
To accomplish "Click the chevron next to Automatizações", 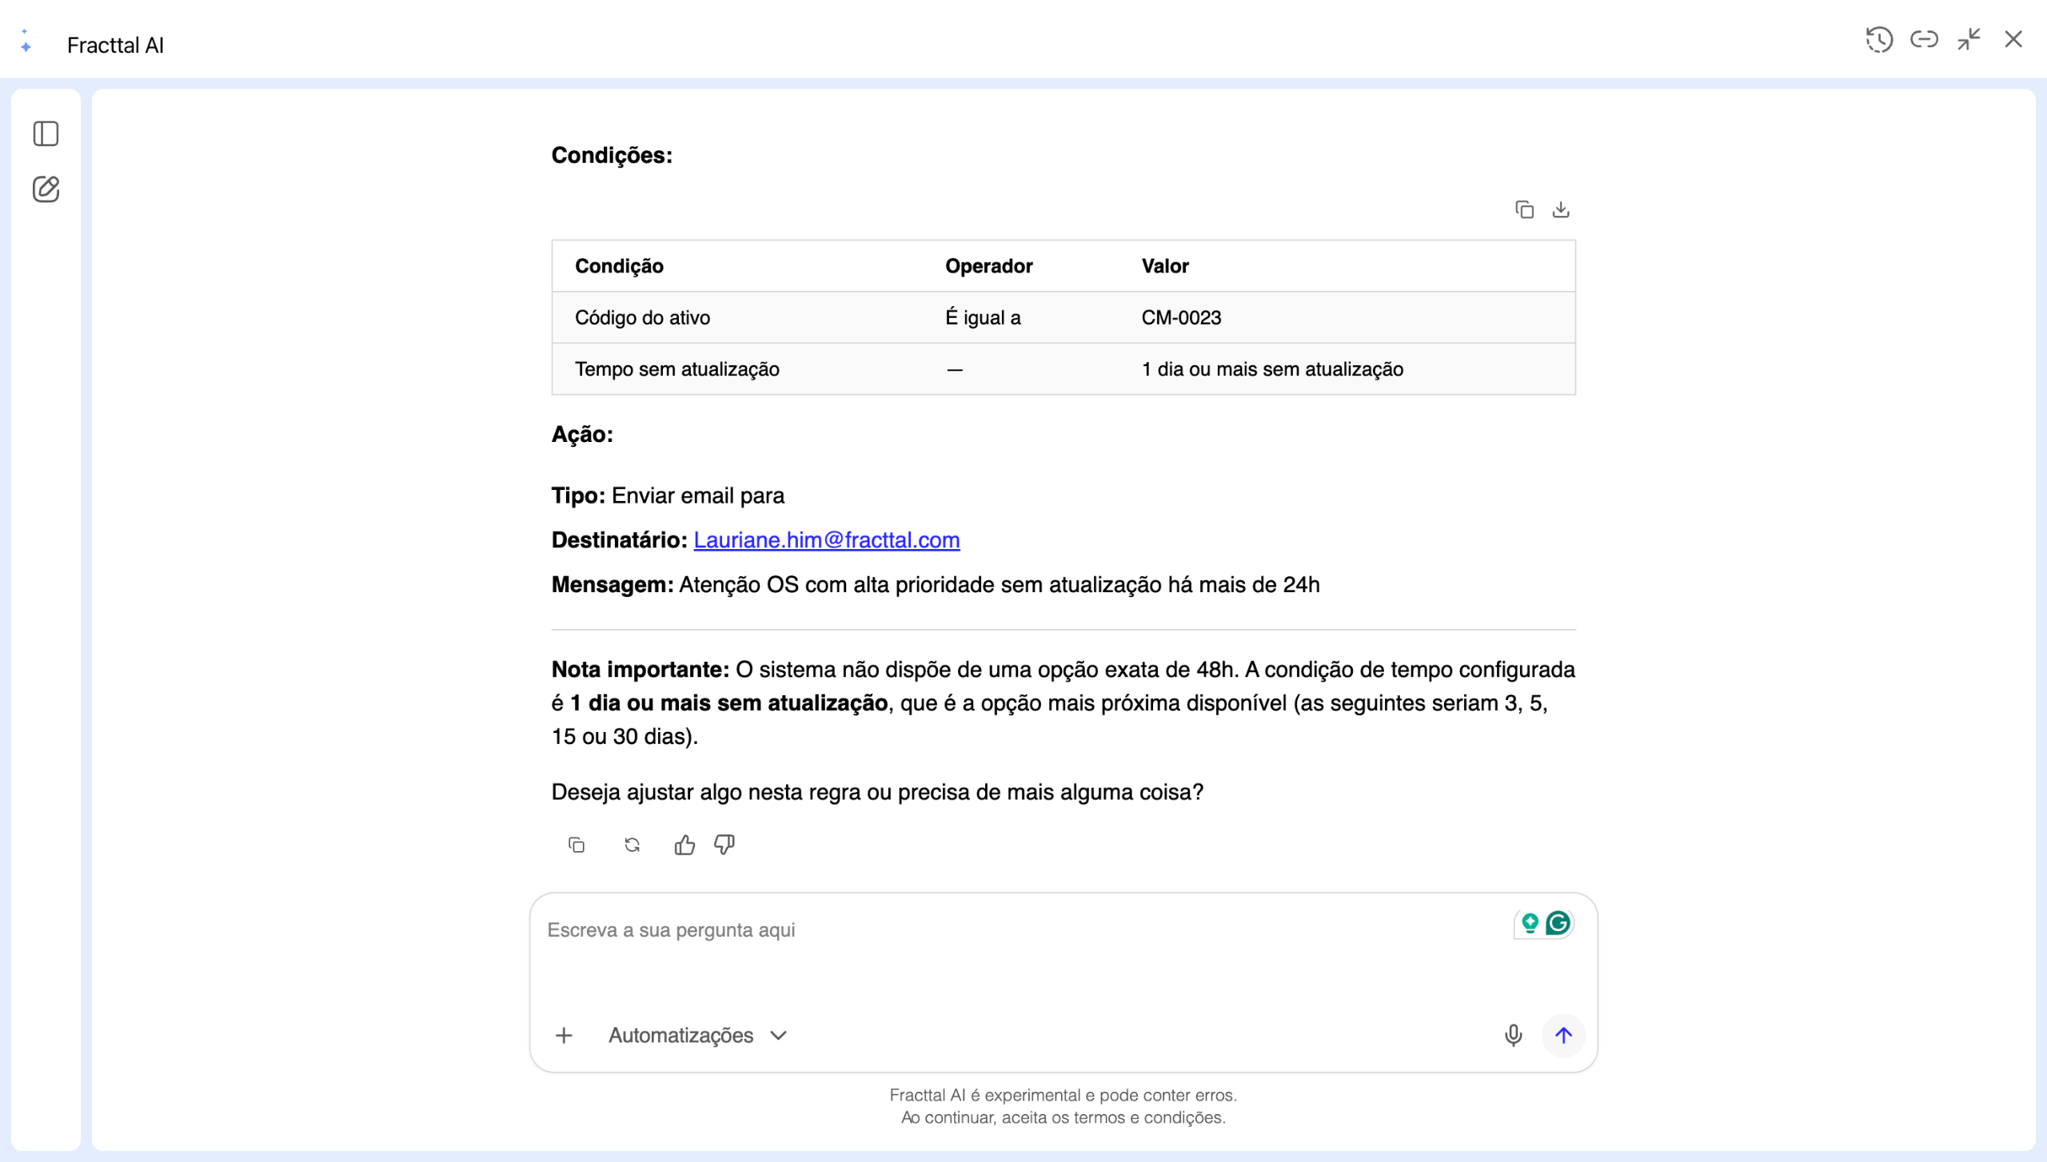I will [x=779, y=1036].
